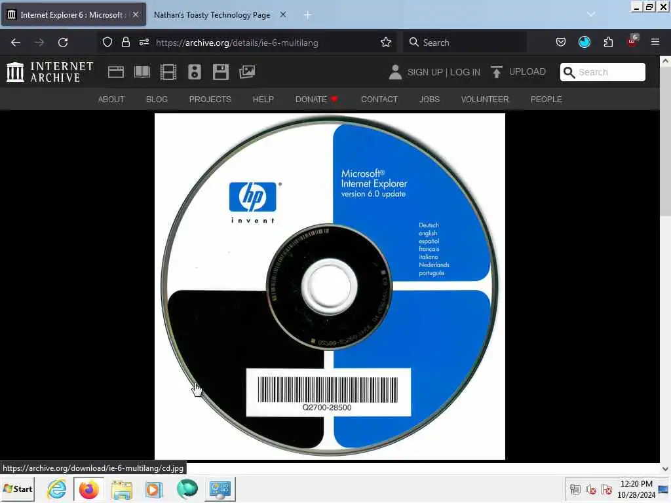
Task: Click the red flag Action Center tray icon
Action: click(606, 489)
